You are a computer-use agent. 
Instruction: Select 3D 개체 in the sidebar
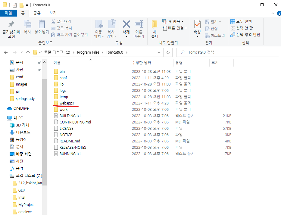(x=19, y=125)
